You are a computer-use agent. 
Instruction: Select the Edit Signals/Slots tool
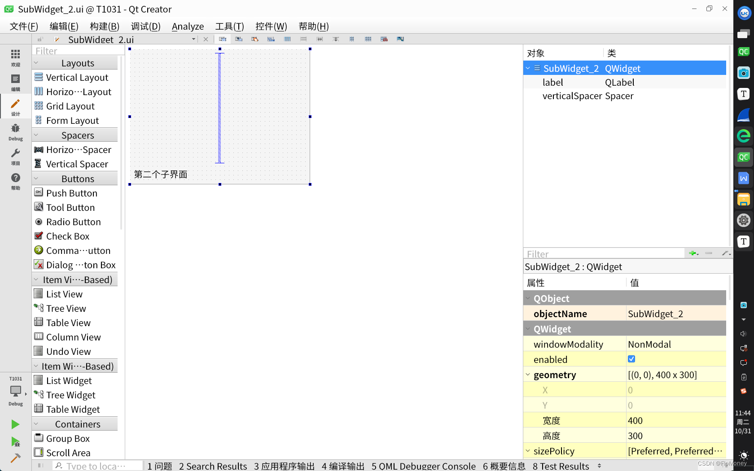(x=238, y=39)
